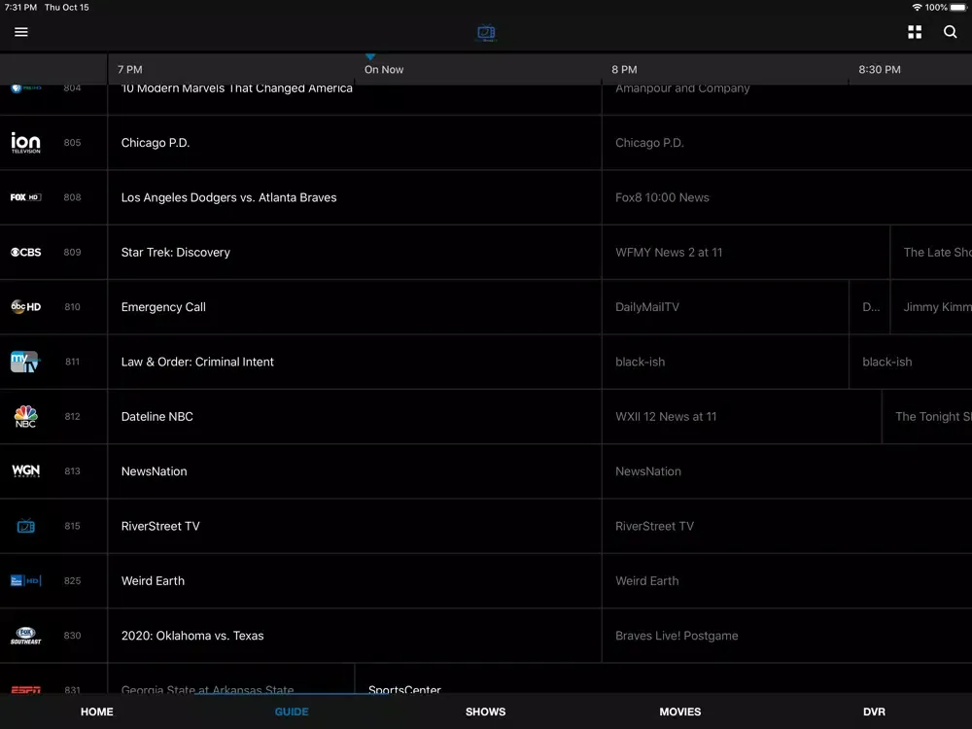Check the battery status icon
This screenshot has width=972, height=729.
pos(957,8)
